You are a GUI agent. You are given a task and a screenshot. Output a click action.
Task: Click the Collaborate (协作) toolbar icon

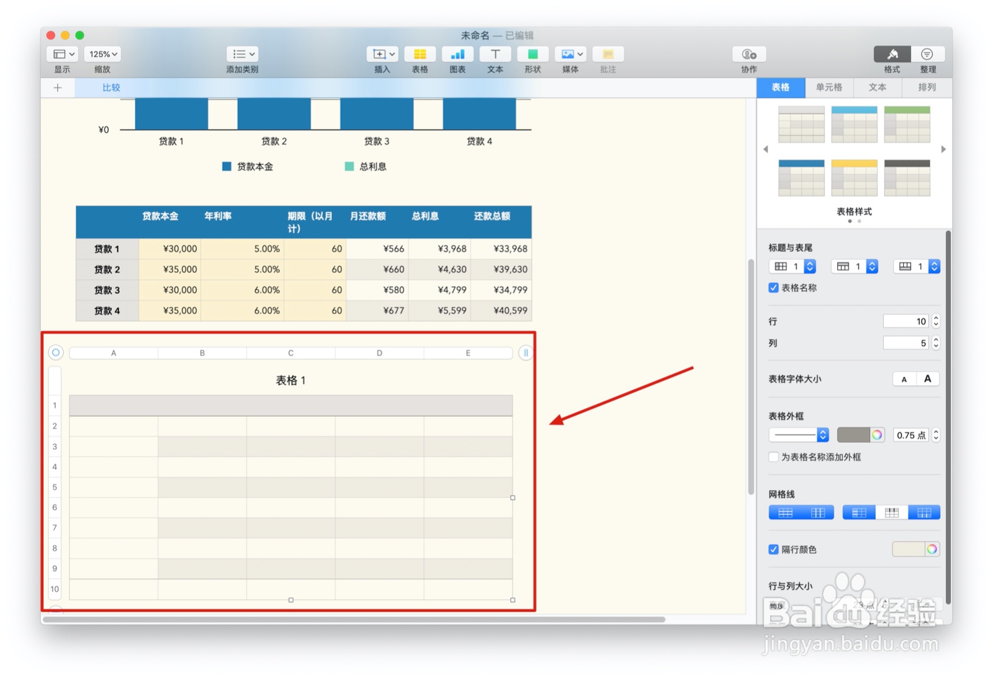pyautogui.click(x=749, y=54)
